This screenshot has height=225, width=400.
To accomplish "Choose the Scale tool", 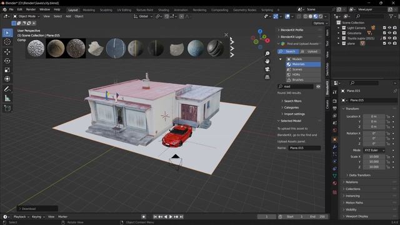I will [7, 70].
